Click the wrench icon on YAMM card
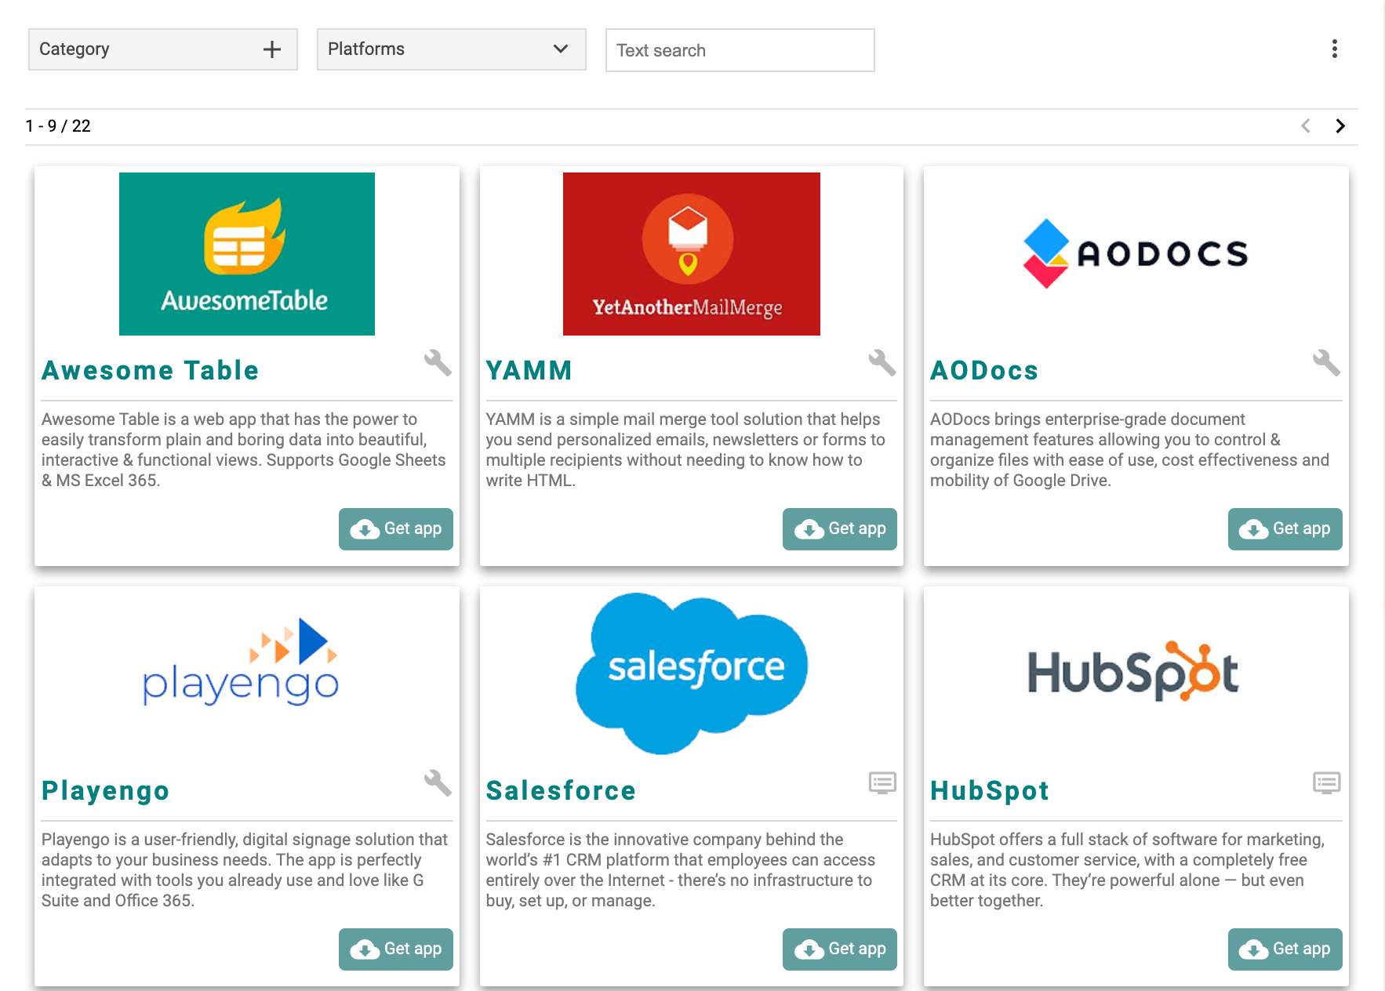Viewport: 1385px width, 991px height. point(882,363)
